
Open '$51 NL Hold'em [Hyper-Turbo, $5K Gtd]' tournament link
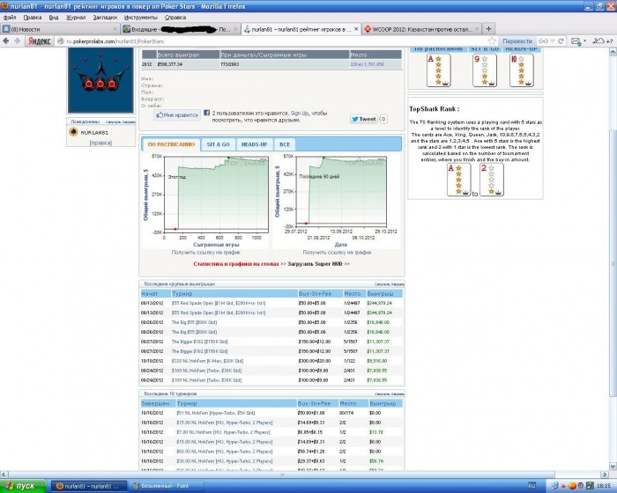tap(216, 413)
